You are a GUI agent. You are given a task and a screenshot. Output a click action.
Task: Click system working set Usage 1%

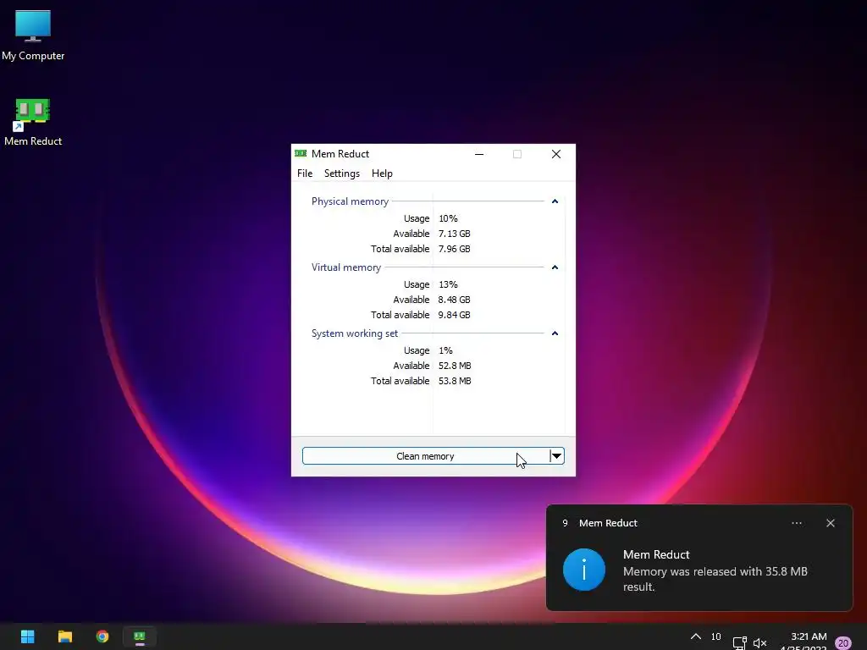coord(445,350)
